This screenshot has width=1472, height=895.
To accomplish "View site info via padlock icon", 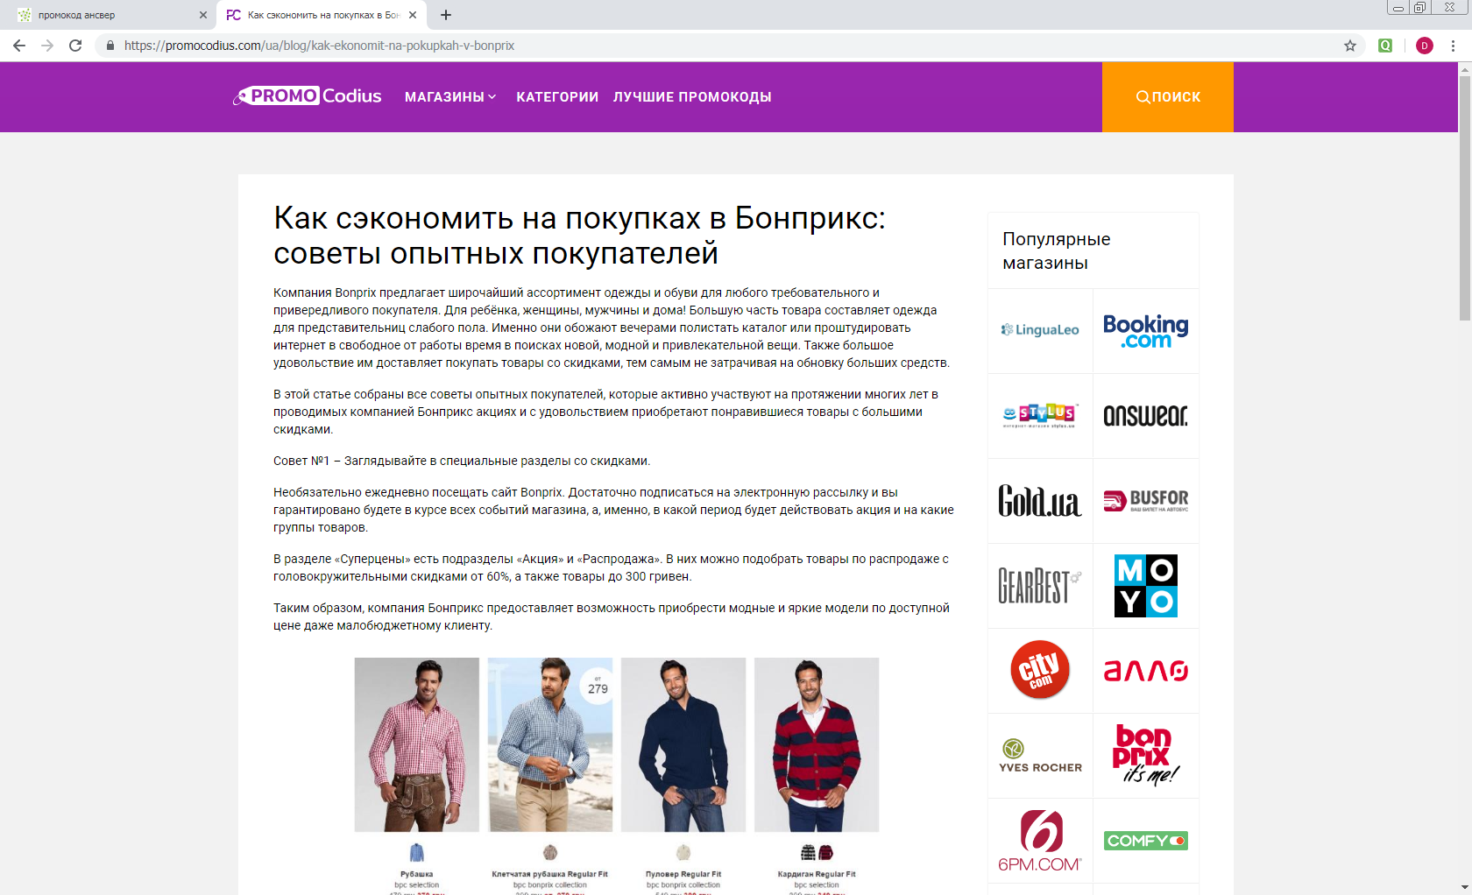I will pyautogui.click(x=110, y=46).
